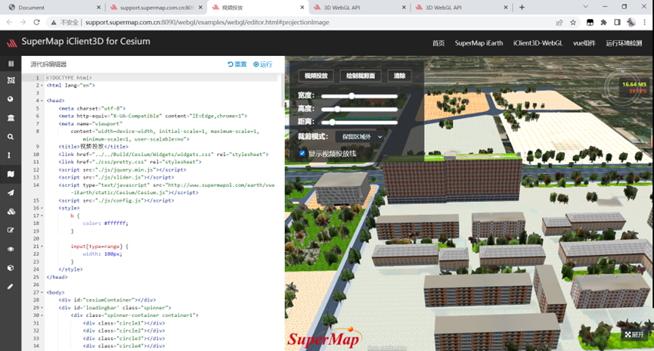The height and width of the screenshot is (351, 654).
Task: Open the bank building icon category
Action: (11, 118)
